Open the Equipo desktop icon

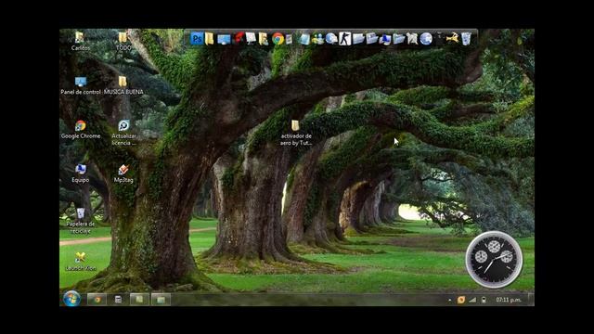coord(81,173)
